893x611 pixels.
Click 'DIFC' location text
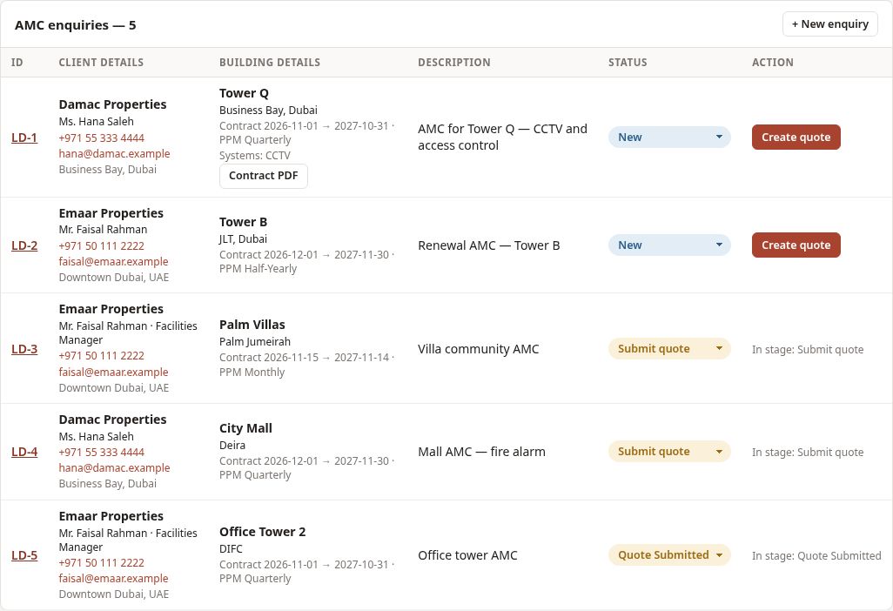pos(231,549)
